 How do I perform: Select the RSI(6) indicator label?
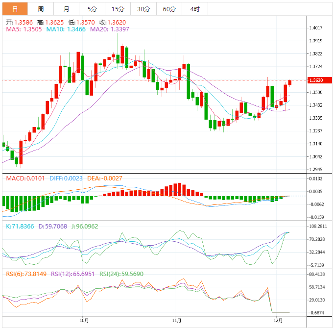click(x=25, y=274)
